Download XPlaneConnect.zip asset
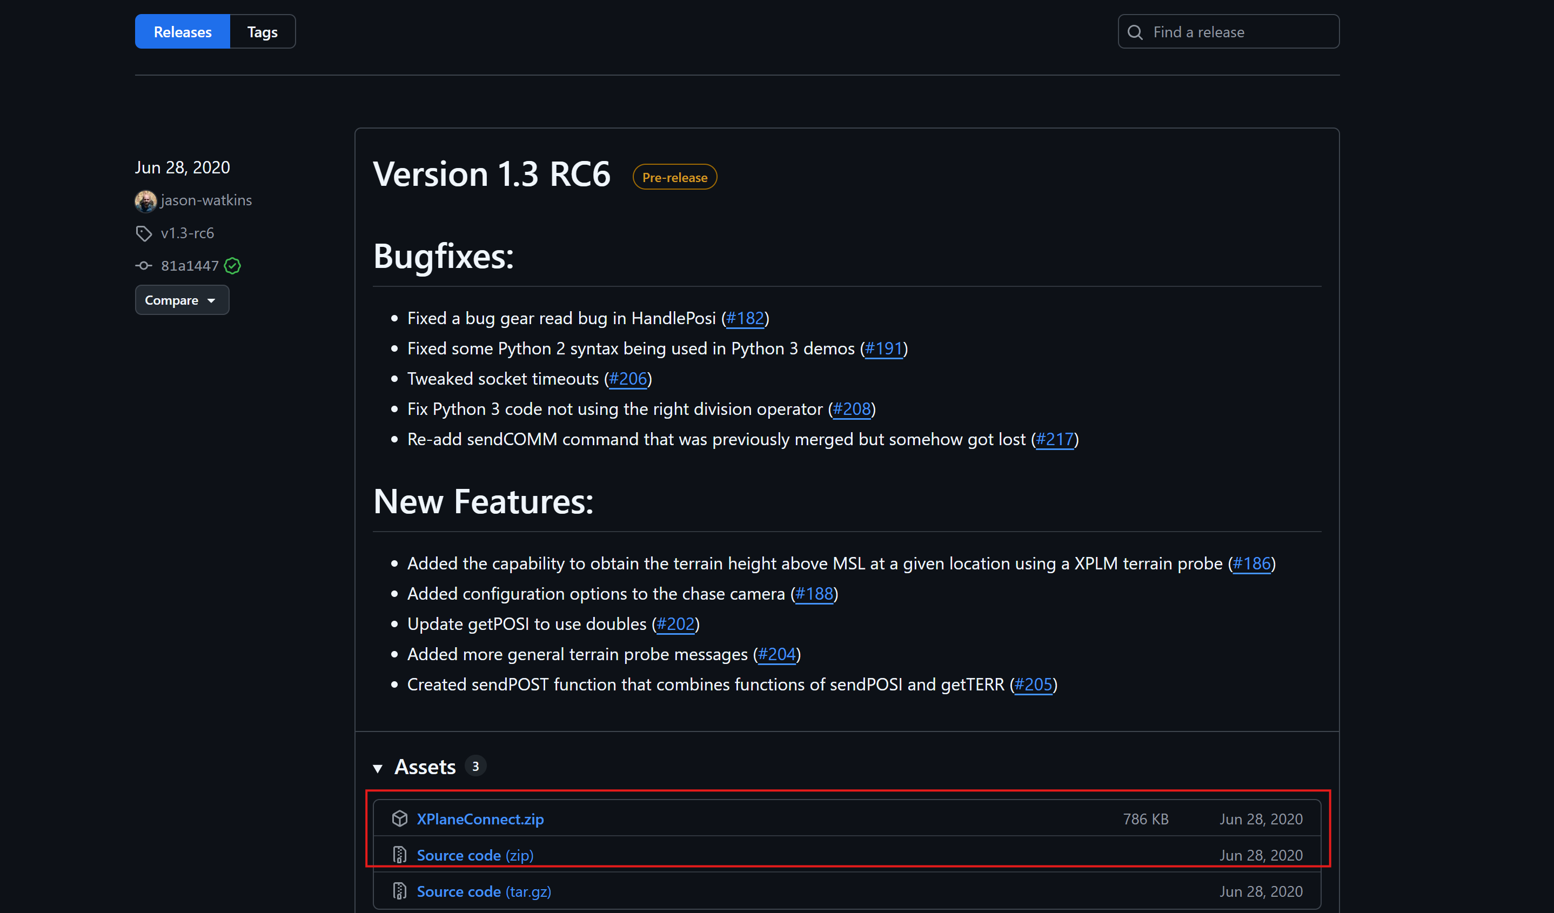 coord(480,818)
